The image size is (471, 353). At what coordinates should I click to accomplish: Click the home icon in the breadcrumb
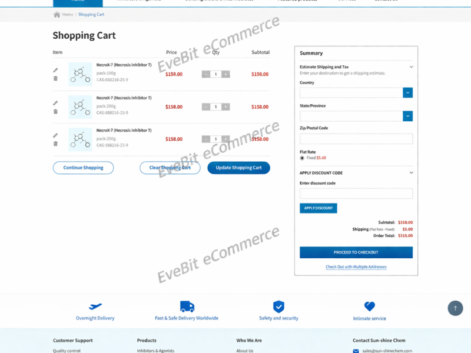coord(57,15)
